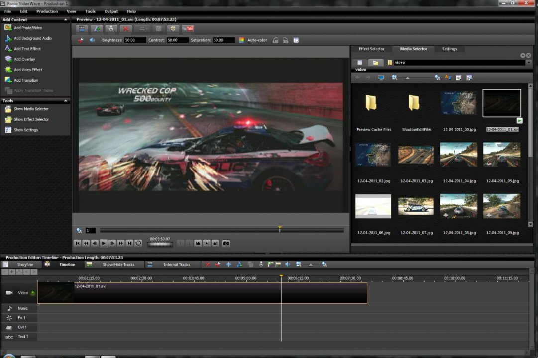Click the YouTube upload icon
This screenshot has width=538, height=358.
coord(188,29)
